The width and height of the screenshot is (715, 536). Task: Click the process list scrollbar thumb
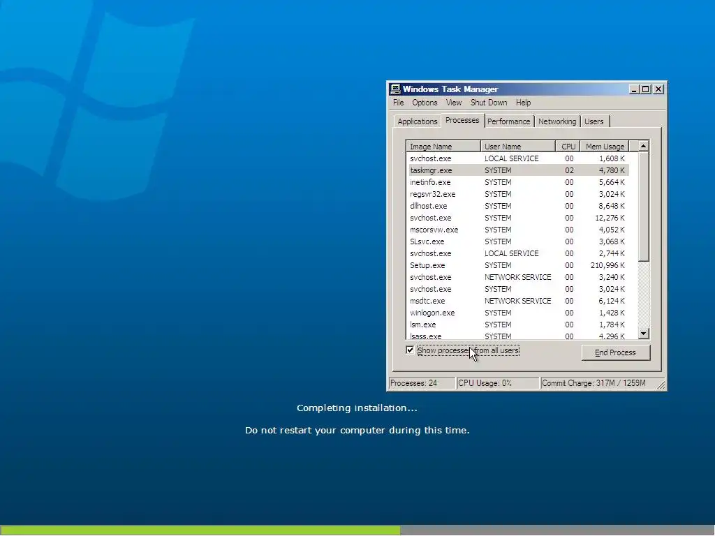pyautogui.click(x=643, y=207)
